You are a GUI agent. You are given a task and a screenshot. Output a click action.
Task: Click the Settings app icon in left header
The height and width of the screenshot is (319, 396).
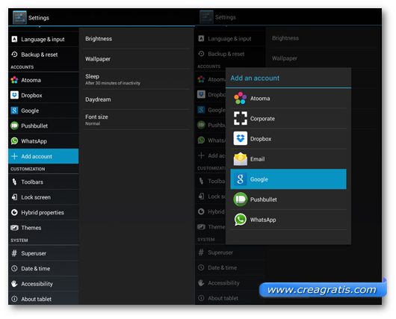(x=19, y=17)
